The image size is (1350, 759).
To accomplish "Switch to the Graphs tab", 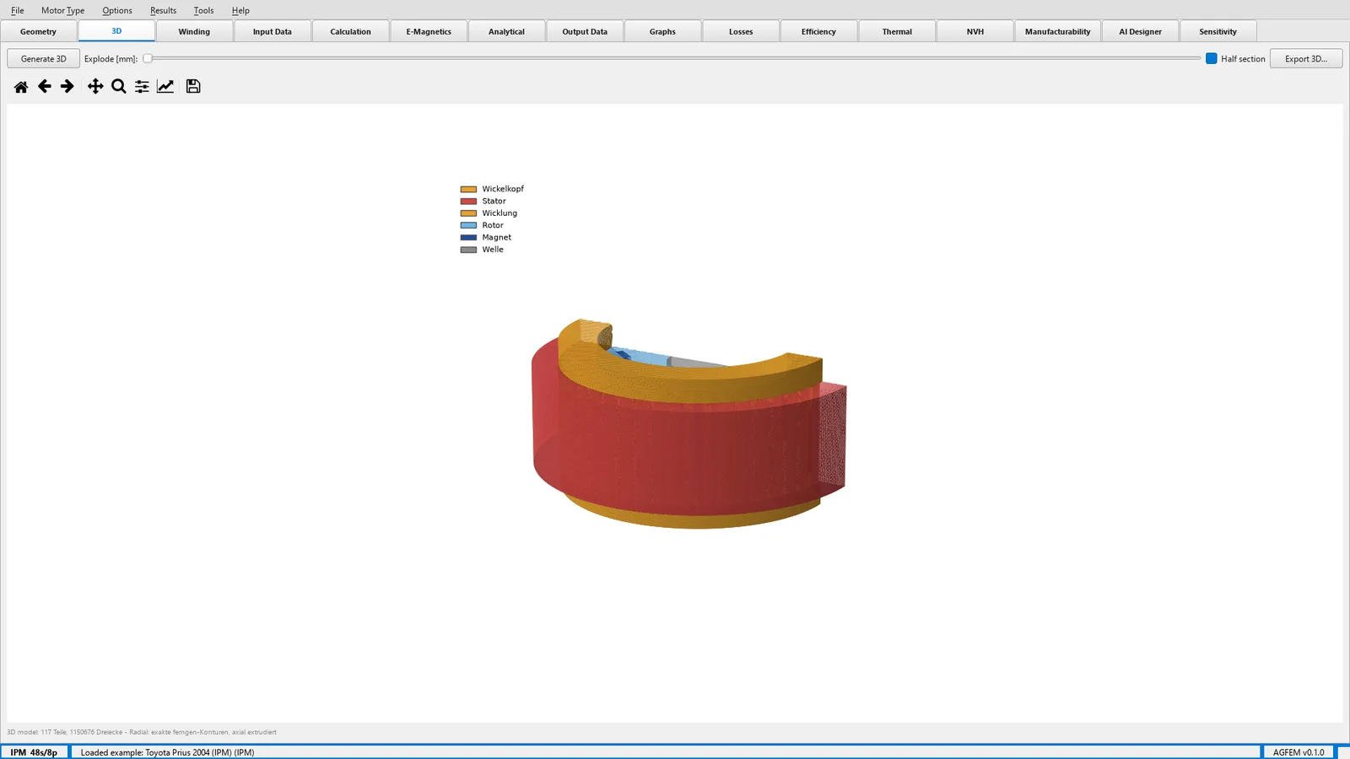I will pos(662,31).
